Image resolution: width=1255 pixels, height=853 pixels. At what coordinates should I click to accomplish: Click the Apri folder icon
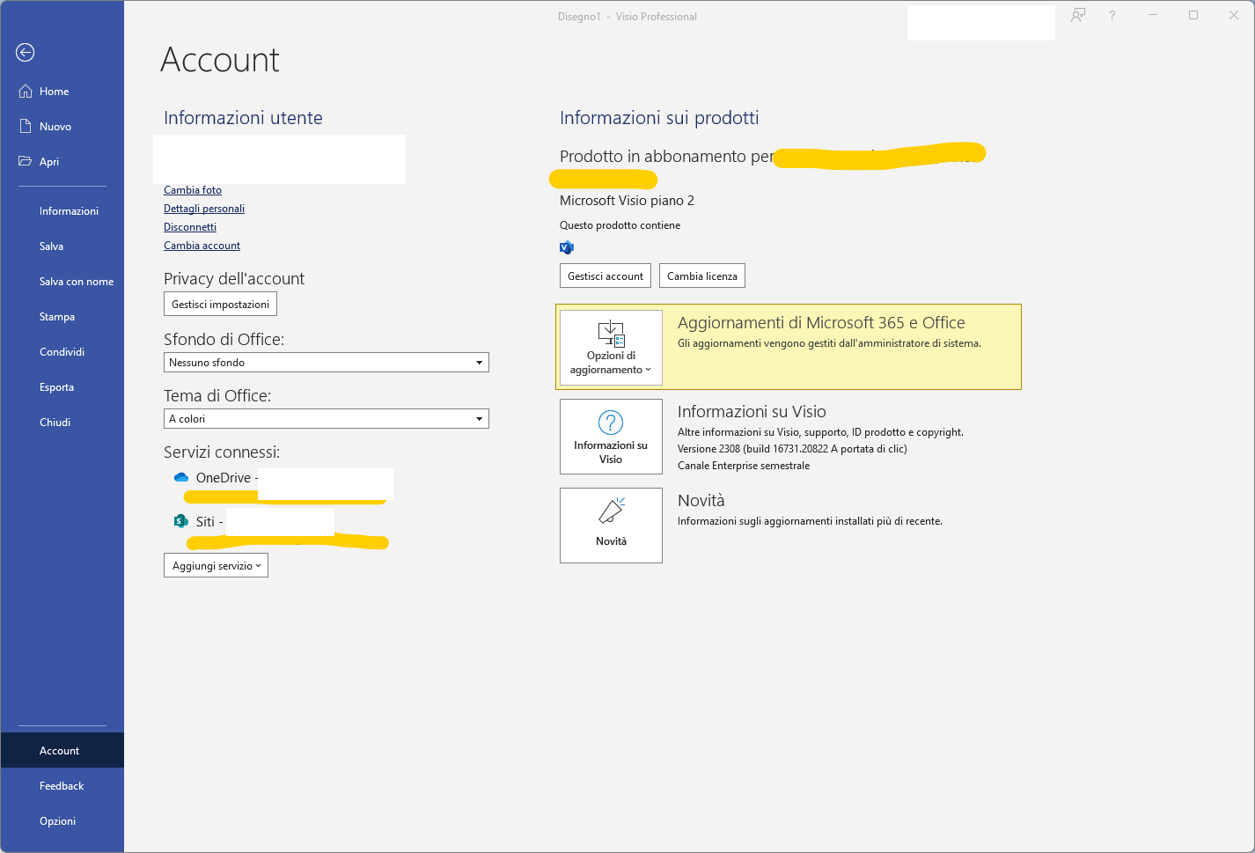26,162
